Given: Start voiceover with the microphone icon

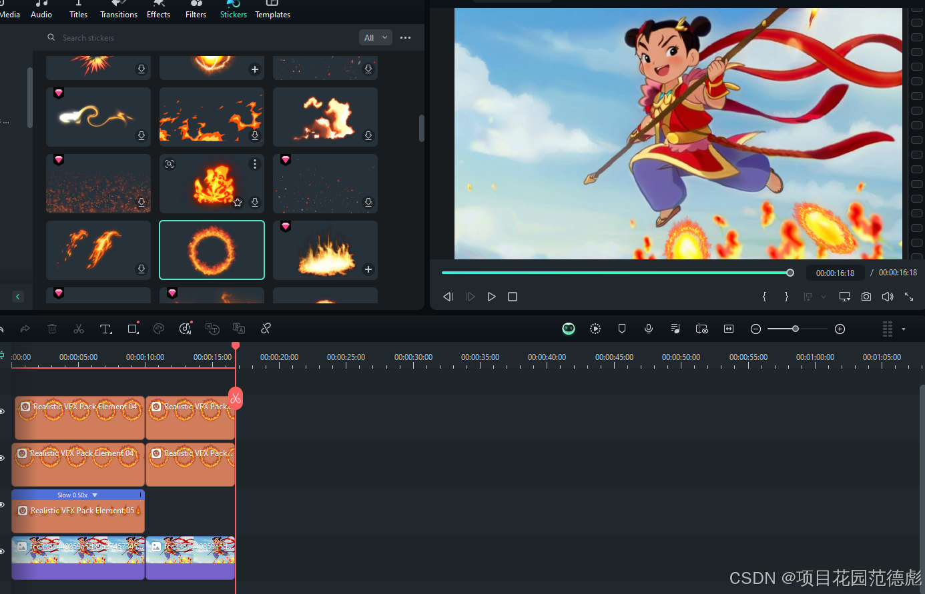Looking at the screenshot, I should pyautogui.click(x=649, y=329).
